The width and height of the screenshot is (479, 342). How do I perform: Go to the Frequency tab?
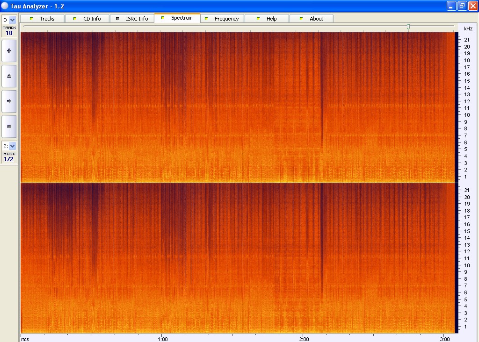pyautogui.click(x=222, y=19)
